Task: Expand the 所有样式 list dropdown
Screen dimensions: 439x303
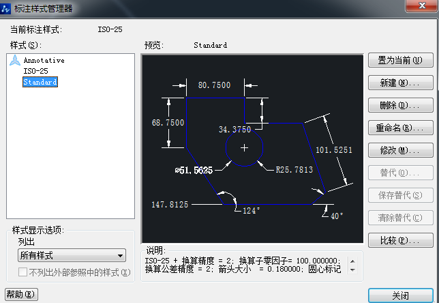Action: pos(72,255)
